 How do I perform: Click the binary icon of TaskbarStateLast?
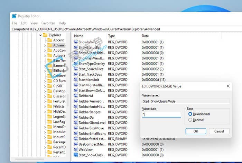76,139
